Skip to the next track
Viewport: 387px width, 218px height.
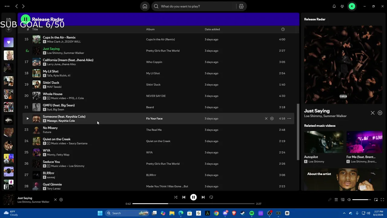click(203, 197)
